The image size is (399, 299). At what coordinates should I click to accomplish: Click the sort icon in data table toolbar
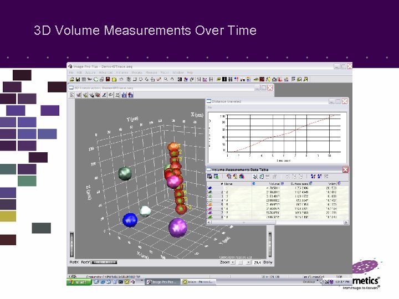pyautogui.click(x=255, y=177)
